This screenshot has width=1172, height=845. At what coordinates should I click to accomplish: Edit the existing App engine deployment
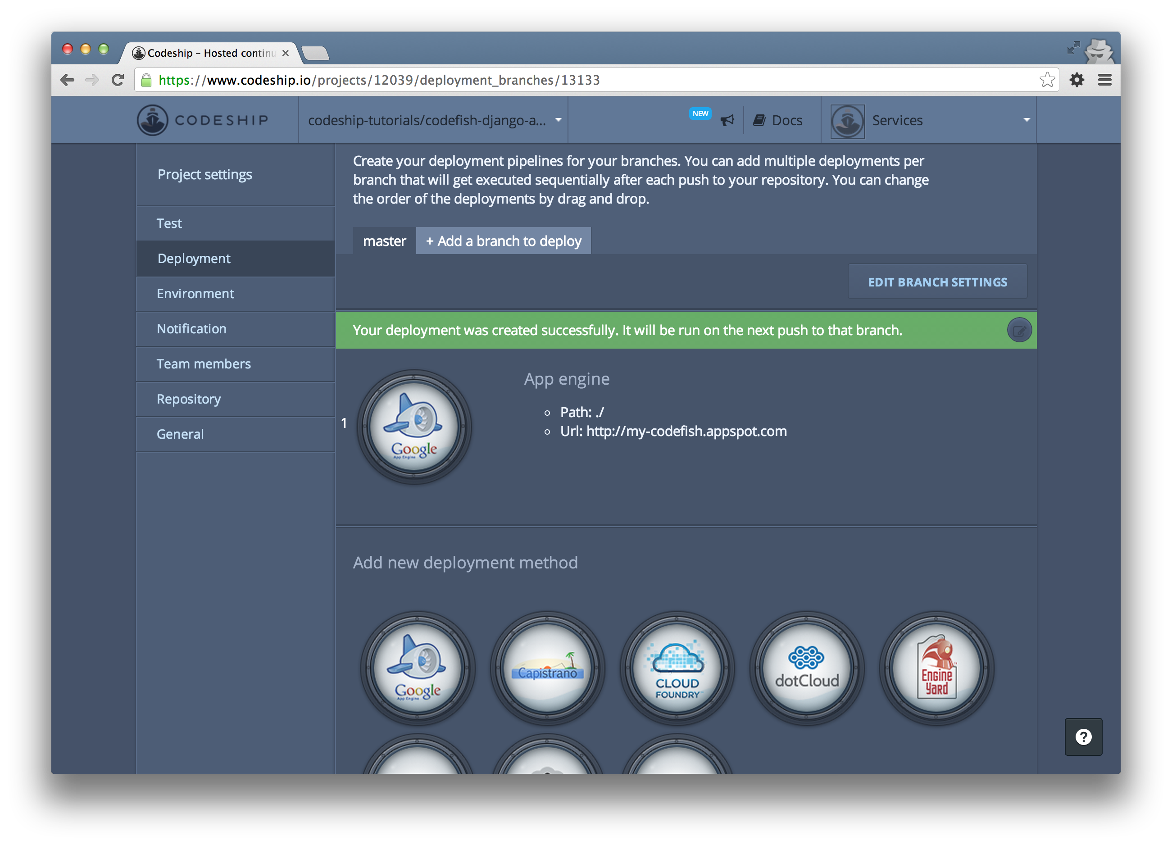click(1019, 330)
